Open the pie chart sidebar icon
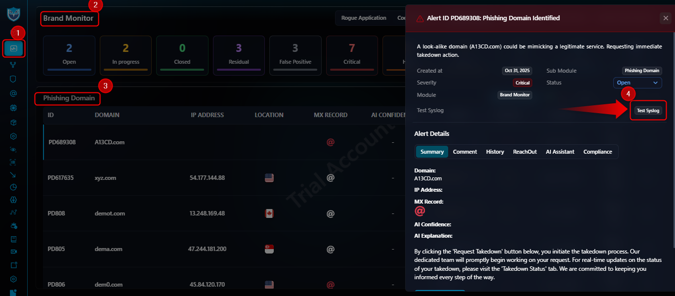Image resolution: width=675 pixels, height=296 pixels. (13, 187)
